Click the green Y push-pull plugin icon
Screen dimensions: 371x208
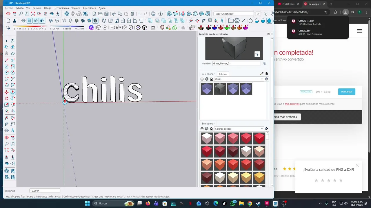227,27
